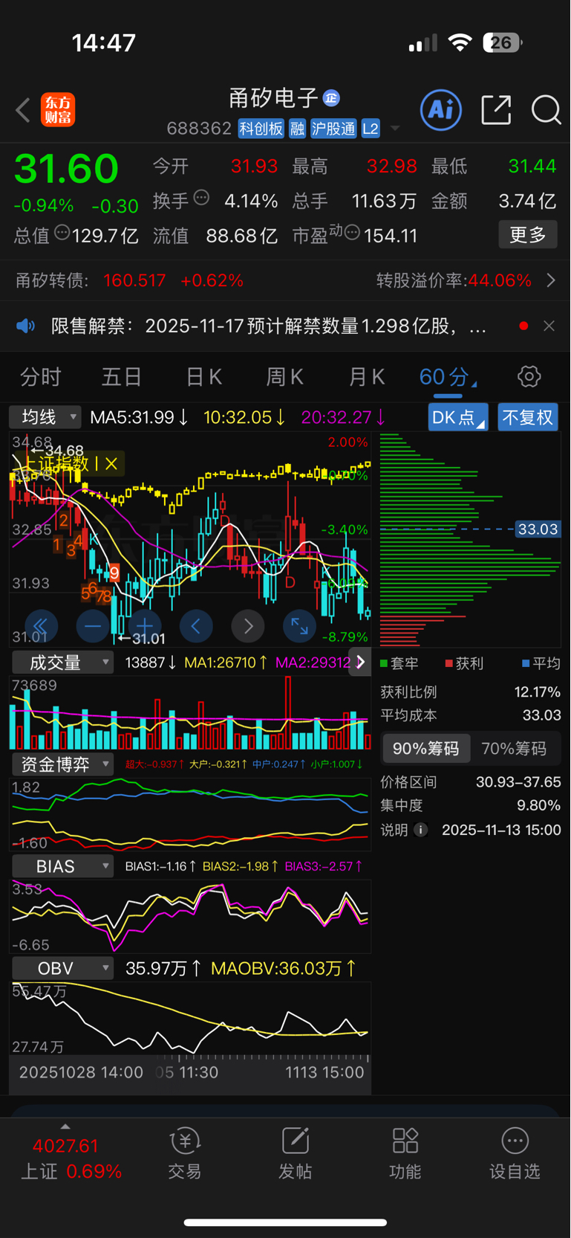Open the 更多 details button
The height and width of the screenshot is (1238, 571).
tap(528, 235)
